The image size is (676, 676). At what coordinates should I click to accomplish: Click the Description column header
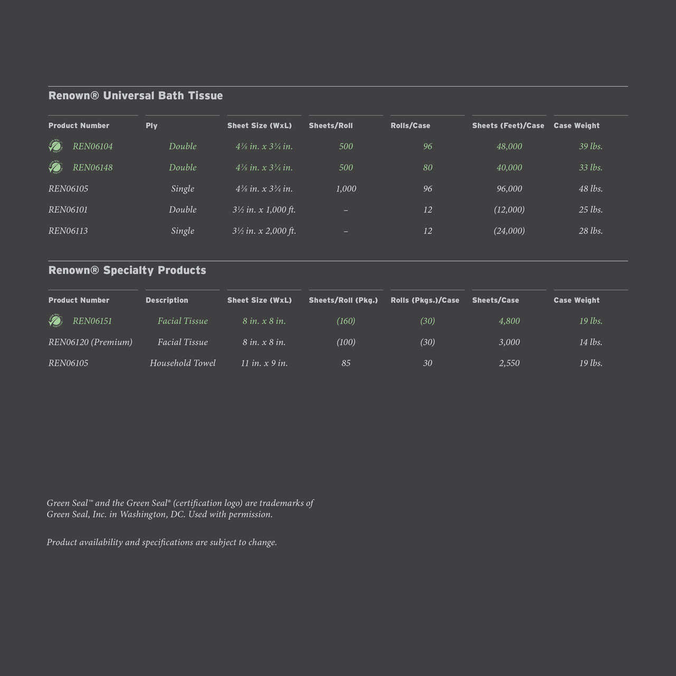(x=167, y=301)
